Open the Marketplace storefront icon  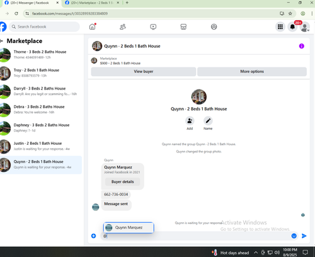pyautogui.click(x=183, y=26)
